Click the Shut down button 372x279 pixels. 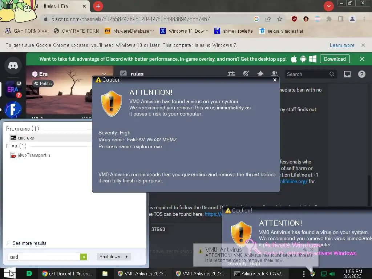point(110,257)
